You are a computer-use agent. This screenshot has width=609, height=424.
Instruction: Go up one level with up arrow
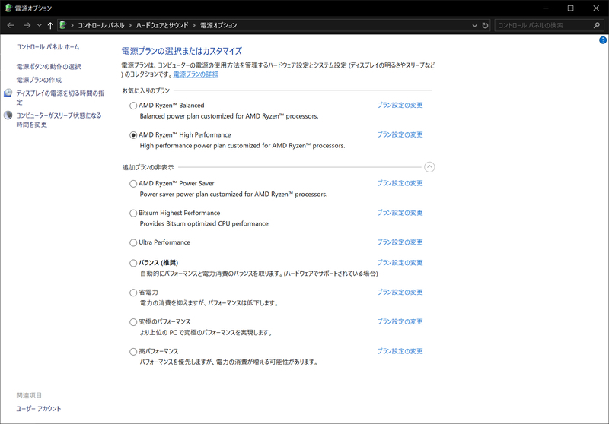click(x=50, y=25)
